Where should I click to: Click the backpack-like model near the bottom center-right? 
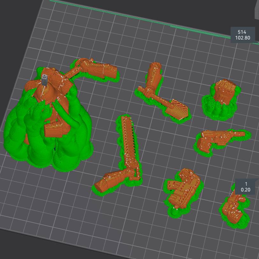(183, 192)
